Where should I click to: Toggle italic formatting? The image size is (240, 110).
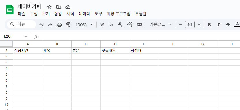219,24
